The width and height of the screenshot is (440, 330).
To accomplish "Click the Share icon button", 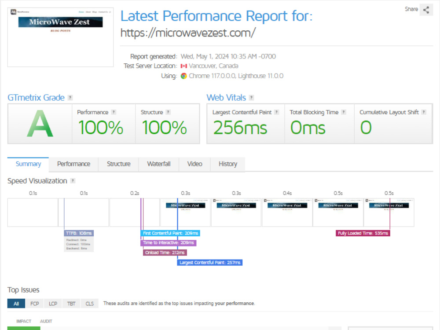I will 426,10.
